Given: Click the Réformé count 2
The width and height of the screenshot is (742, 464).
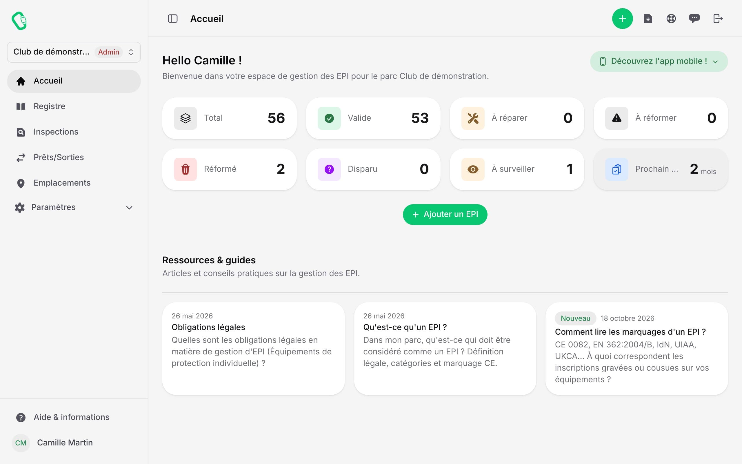Looking at the screenshot, I should click(x=281, y=169).
